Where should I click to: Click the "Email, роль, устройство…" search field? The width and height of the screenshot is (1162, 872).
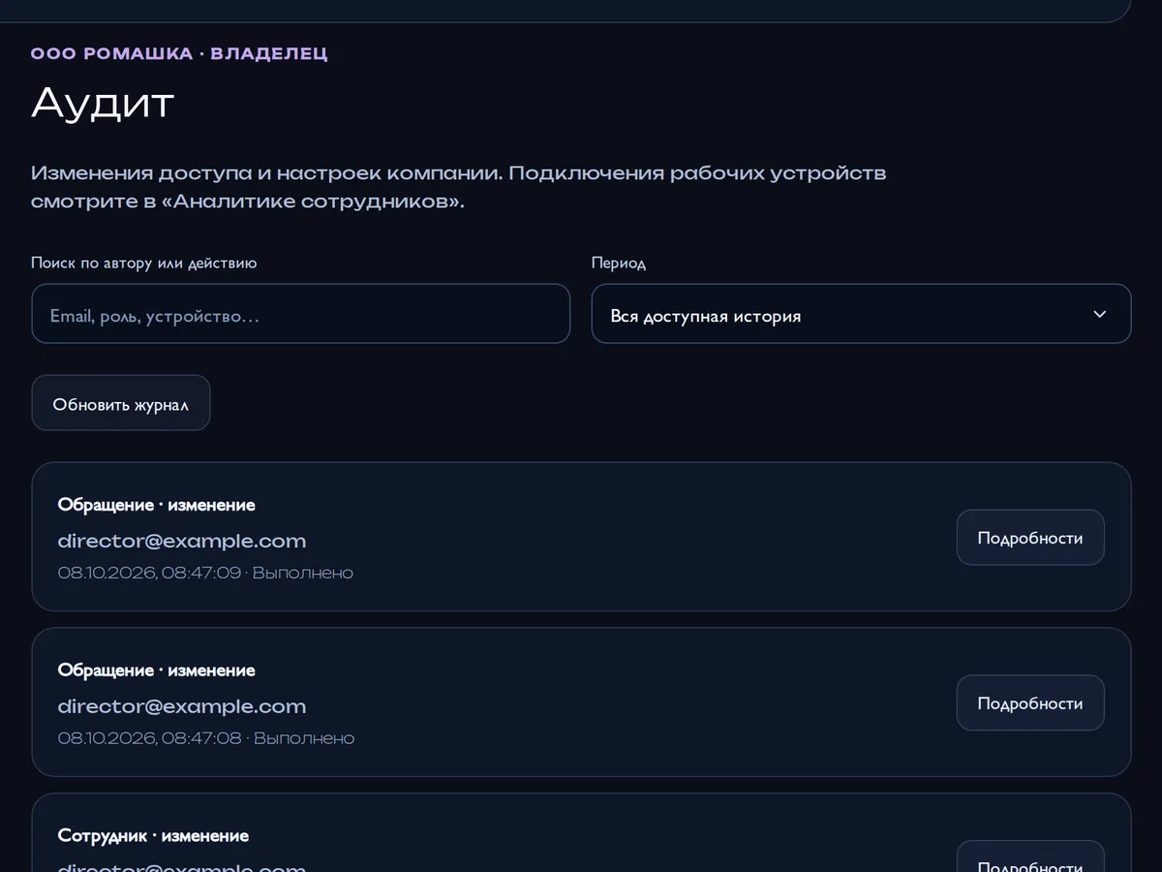(300, 314)
